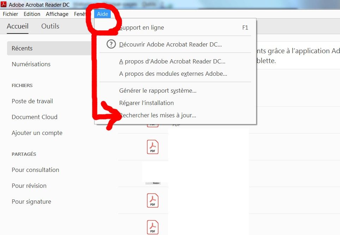
Task: Choose Réparer l'installation
Action: pos(175,103)
